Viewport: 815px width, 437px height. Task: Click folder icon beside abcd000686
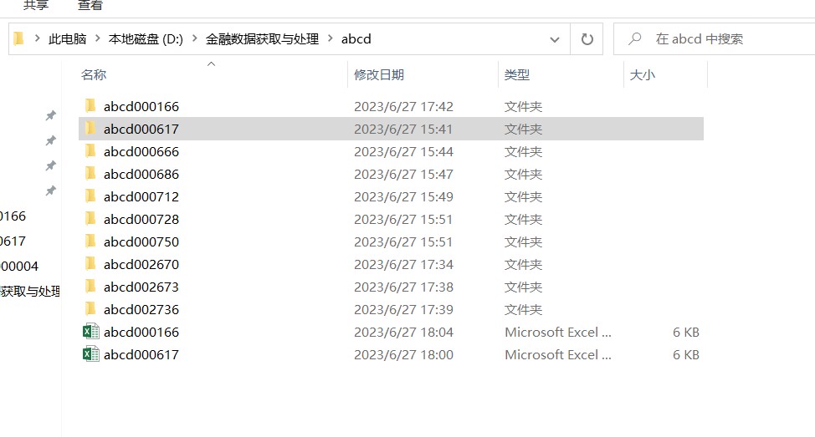(x=90, y=173)
